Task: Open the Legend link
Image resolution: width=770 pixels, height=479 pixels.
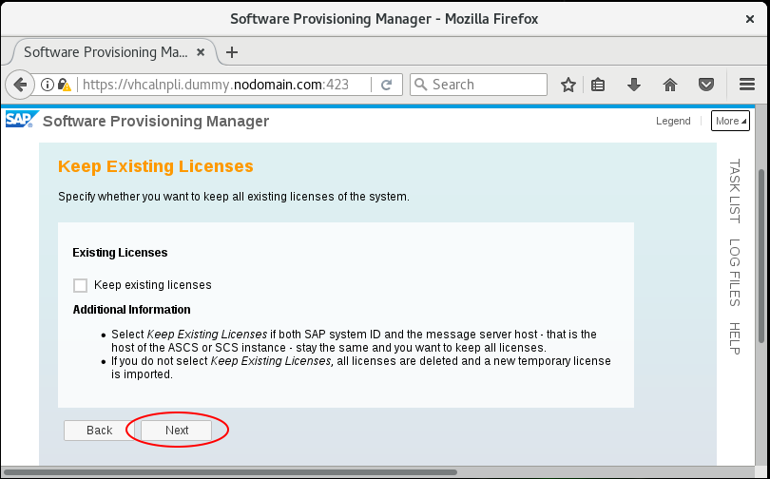Action: click(673, 121)
